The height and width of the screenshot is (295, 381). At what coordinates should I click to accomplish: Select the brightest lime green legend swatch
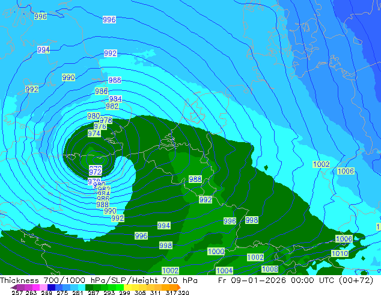click(x=120, y=287)
